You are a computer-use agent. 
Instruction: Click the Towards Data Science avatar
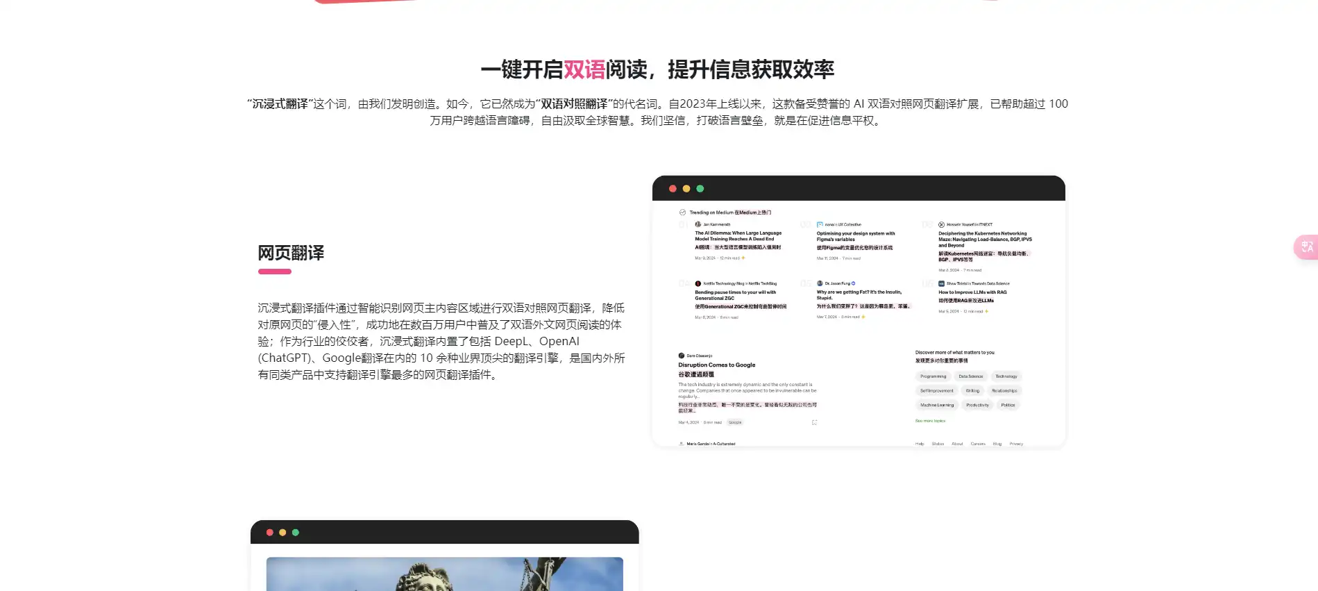pyautogui.click(x=942, y=283)
